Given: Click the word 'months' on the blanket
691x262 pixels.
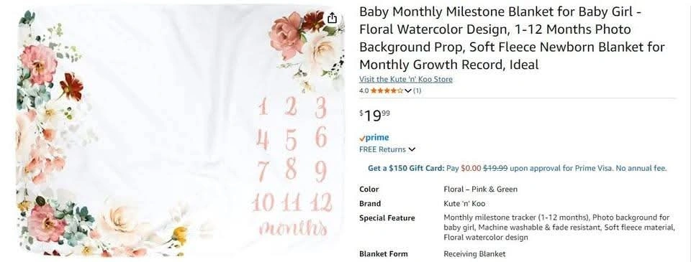Looking at the screenshot, I should 294,228.
